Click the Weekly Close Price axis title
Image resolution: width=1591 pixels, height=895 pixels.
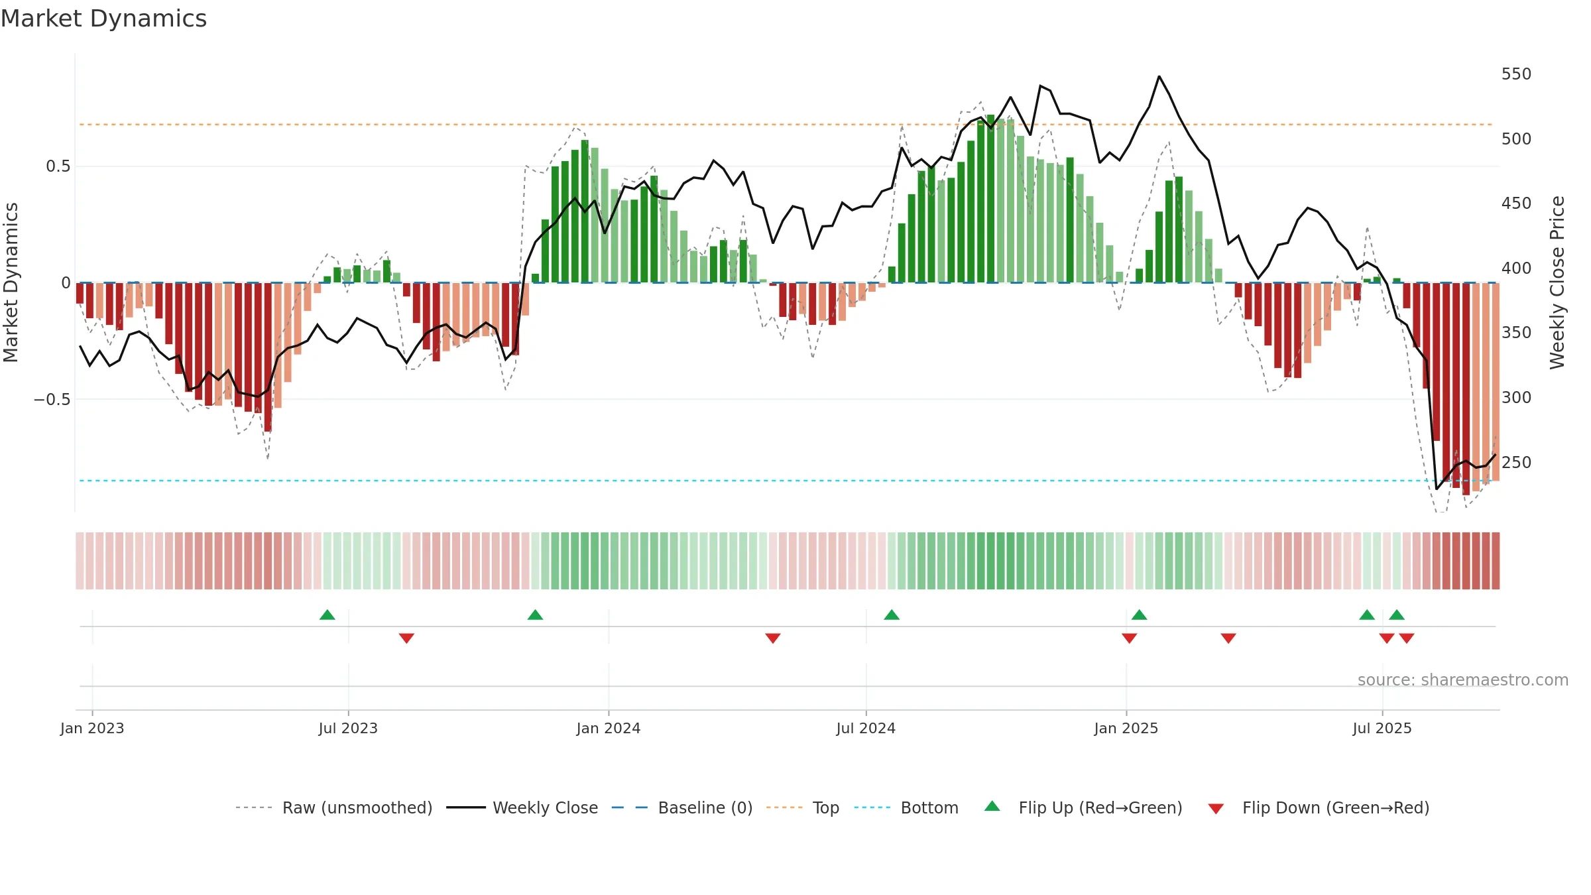[x=1557, y=282]
